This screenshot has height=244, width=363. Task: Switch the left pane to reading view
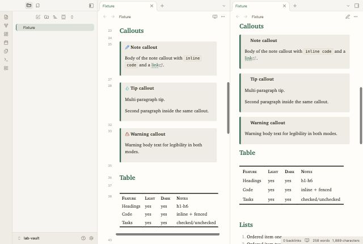215,16
